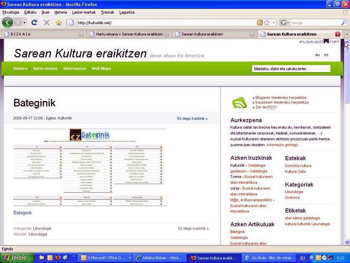Open the Bateginik screenshot thumbnail
Screen dimensions: 350x263
pyautogui.click(x=90, y=167)
